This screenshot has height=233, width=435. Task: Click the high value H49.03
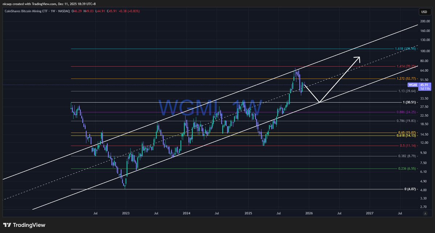pos(89,11)
